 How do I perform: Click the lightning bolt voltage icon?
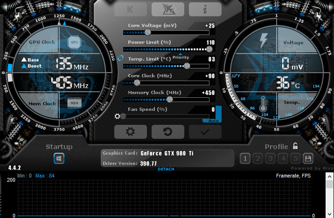tap(263, 41)
